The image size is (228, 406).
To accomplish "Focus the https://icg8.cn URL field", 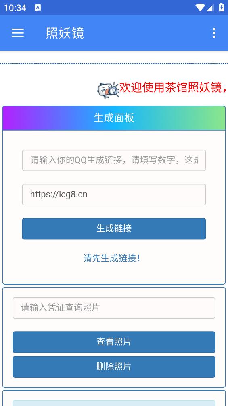I will pos(114,195).
